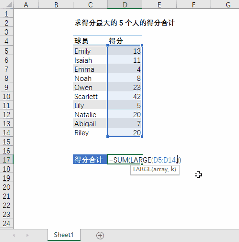Click Isaiah's score 11
This screenshot has width=239, height=242.
point(125,60)
